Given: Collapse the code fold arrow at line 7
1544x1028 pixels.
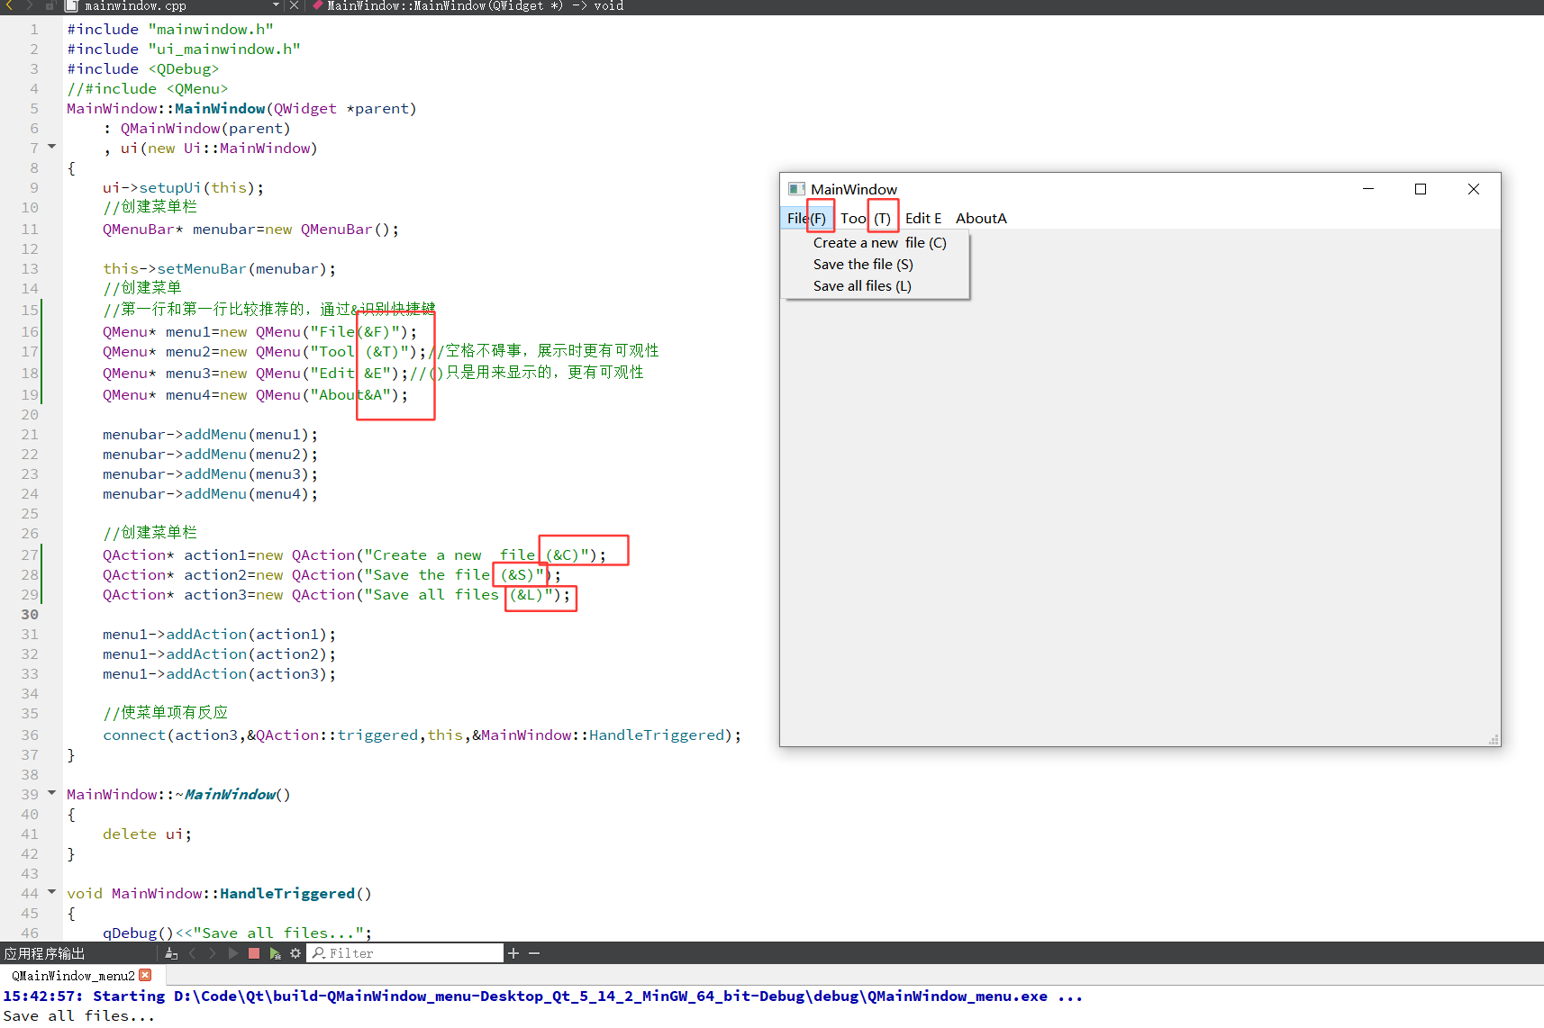Looking at the screenshot, I should pyautogui.click(x=51, y=147).
